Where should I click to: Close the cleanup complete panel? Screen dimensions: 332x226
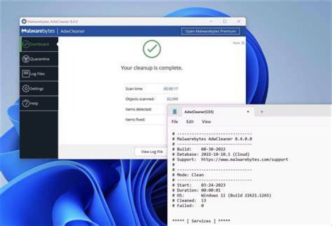coord(239,43)
